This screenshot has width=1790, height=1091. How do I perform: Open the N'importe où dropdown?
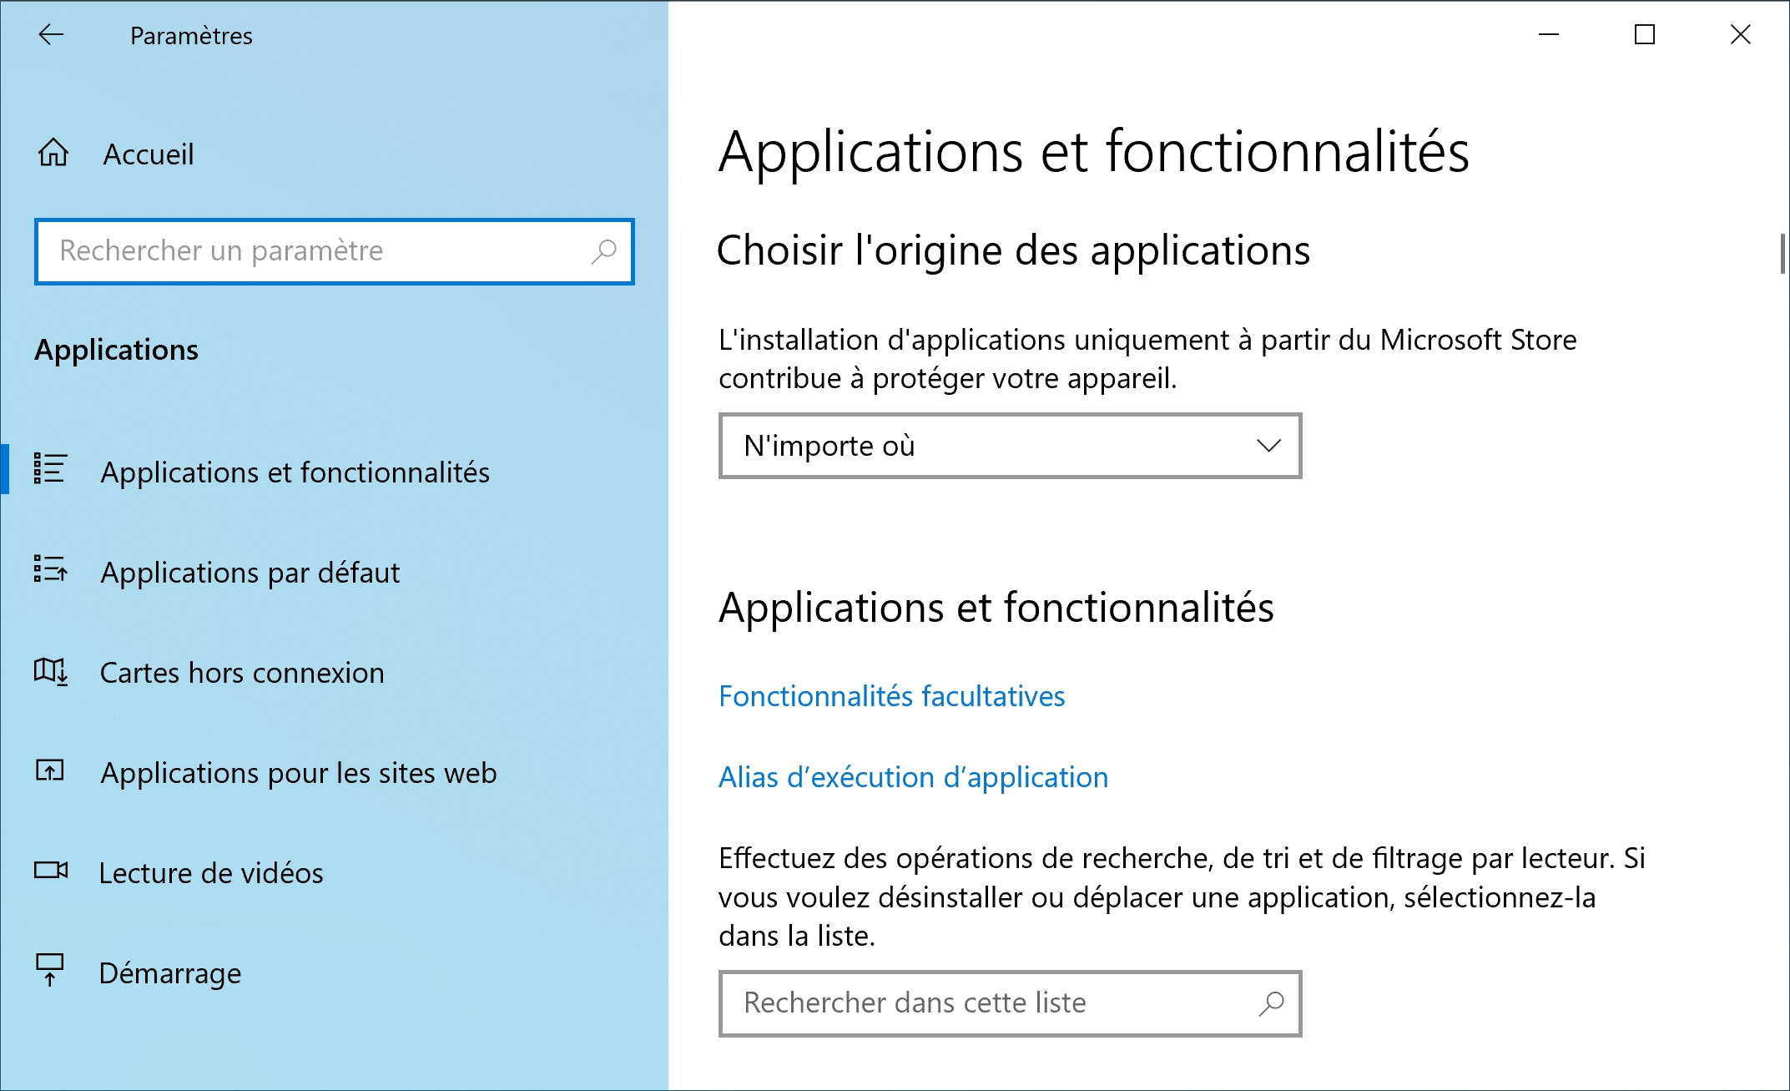click(1010, 446)
